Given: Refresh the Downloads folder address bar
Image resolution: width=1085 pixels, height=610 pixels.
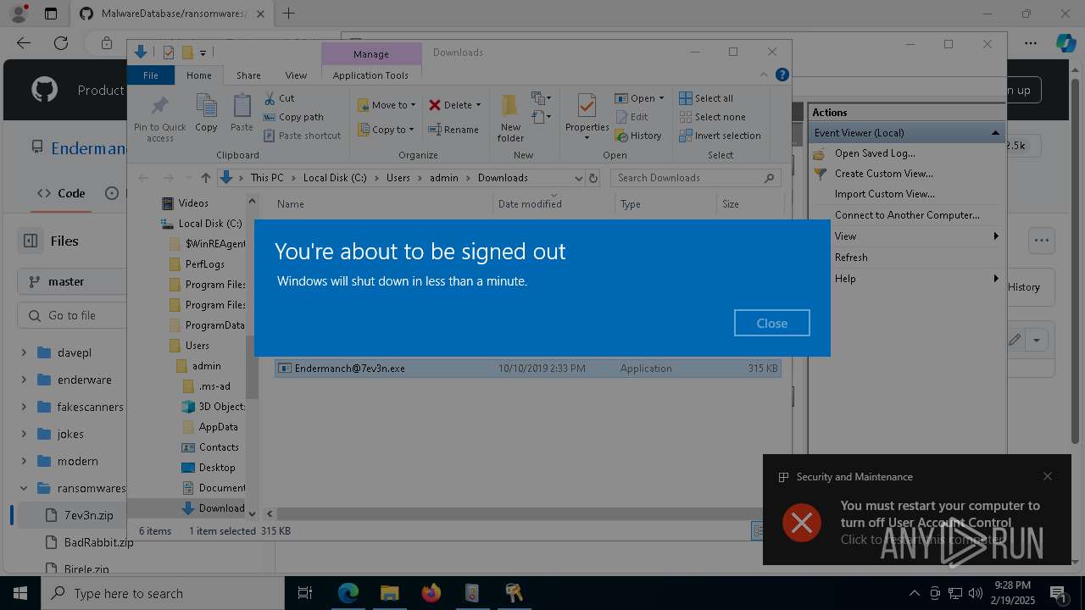Looking at the screenshot, I should (x=593, y=178).
